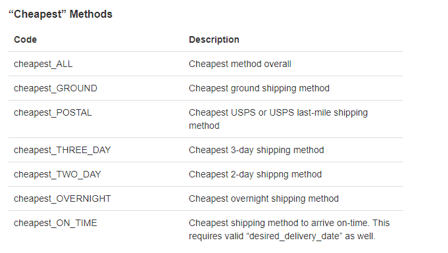The image size is (448, 253).
Task: Click the USPS last-mile shipping description
Action: [x=278, y=119]
